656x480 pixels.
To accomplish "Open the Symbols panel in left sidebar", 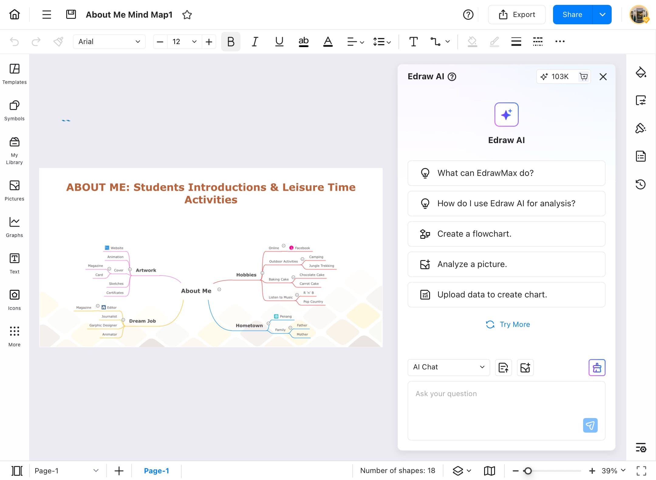I will point(14,110).
